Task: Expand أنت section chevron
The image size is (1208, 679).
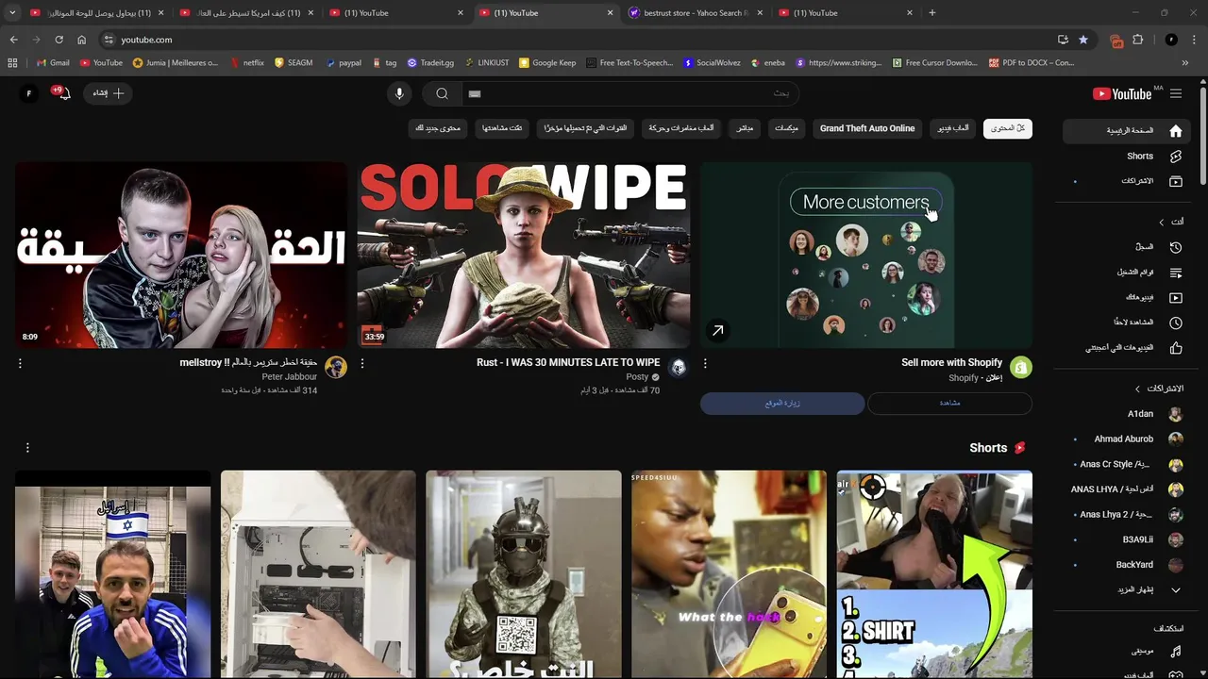Action: coord(1161,223)
